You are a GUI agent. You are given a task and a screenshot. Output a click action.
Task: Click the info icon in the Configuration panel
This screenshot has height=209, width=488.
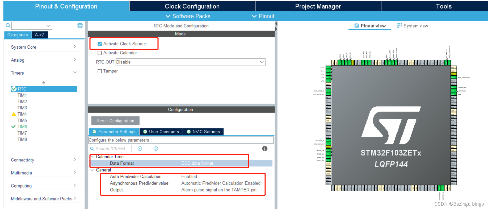(265, 149)
